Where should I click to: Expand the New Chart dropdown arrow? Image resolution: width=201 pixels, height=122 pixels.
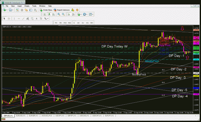(x=7, y=10)
